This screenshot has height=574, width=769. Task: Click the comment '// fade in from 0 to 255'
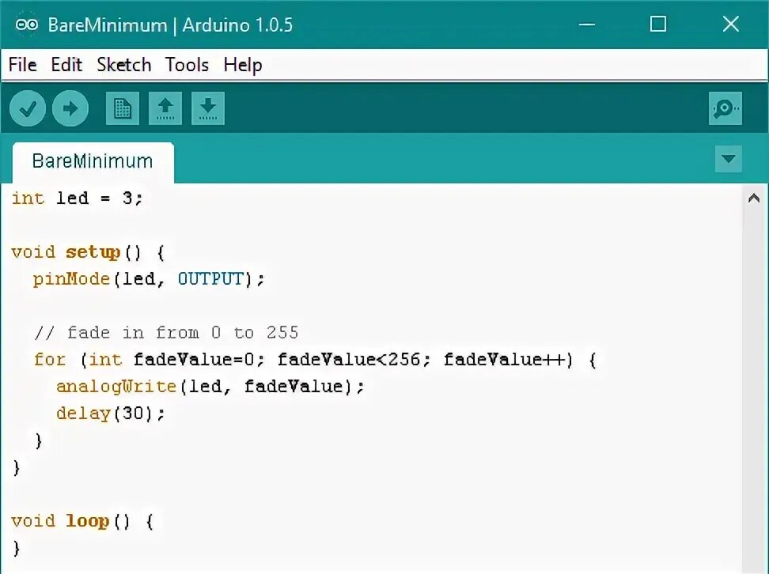pyautogui.click(x=166, y=333)
